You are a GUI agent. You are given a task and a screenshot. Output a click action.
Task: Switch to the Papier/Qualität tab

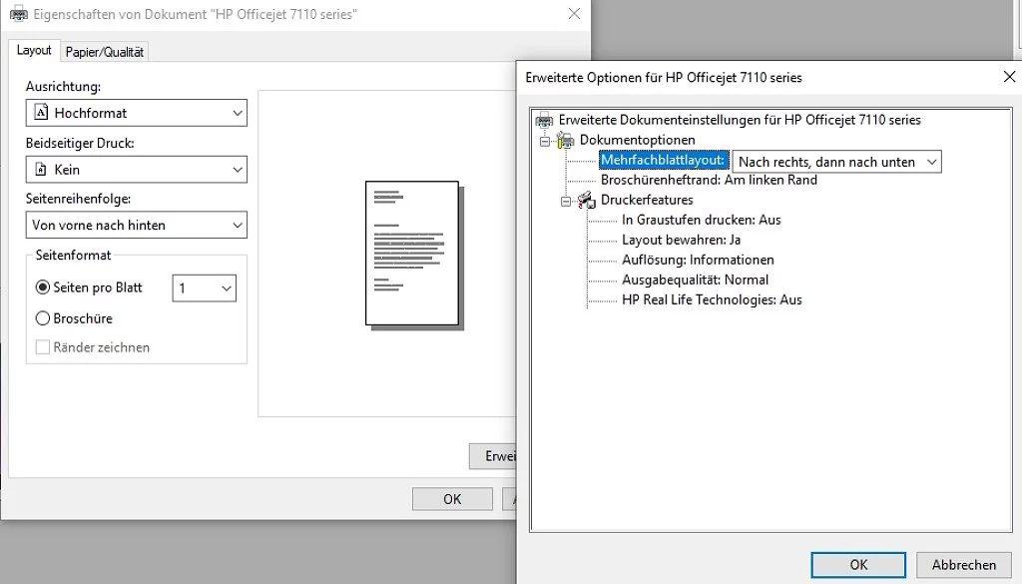click(x=104, y=52)
